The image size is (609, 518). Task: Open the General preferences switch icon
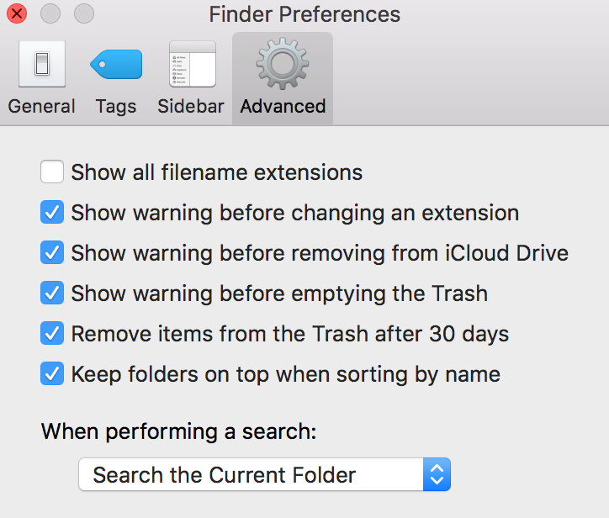point(42,64)
